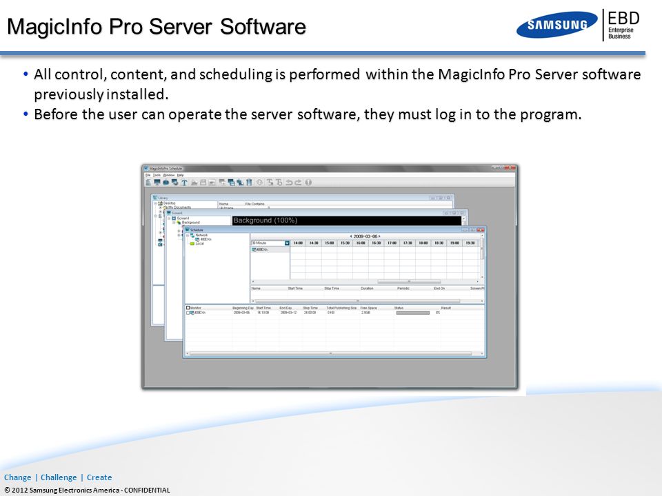This screenshot has width=662, height=496.
Task: Collapse the Network tree node in Schedule
Action: pyautogui.click(x=188, y=236)
